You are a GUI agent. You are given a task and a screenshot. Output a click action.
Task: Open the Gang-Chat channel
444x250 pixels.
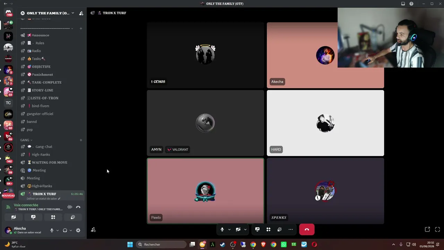pos(51,147)
